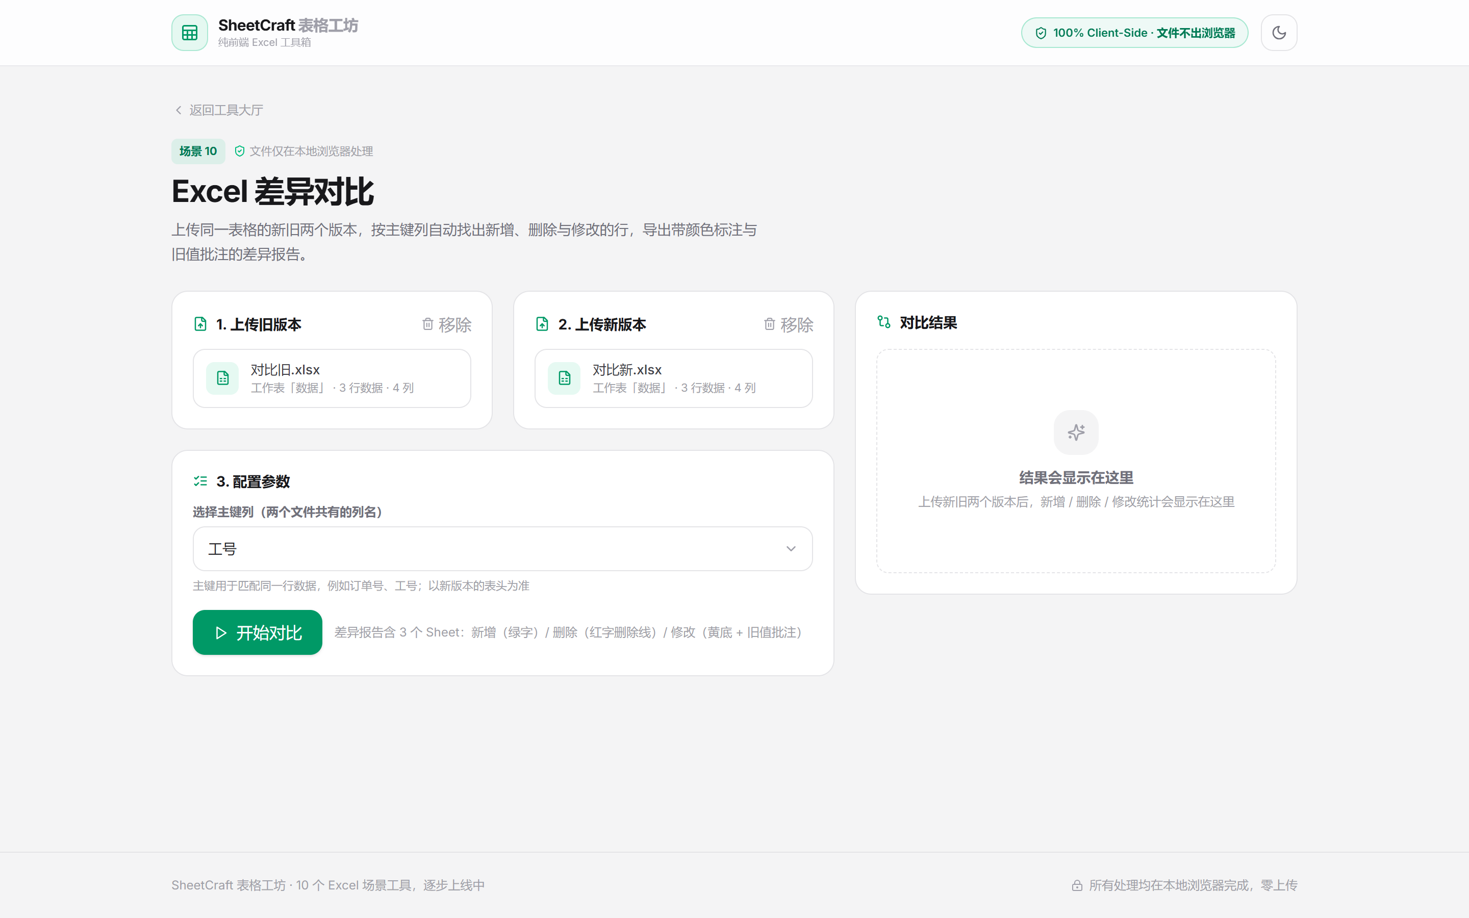Click the Excel 差异对比 page heading
The width and height of the screenshot is (1469, 918).
pos(272,192)
